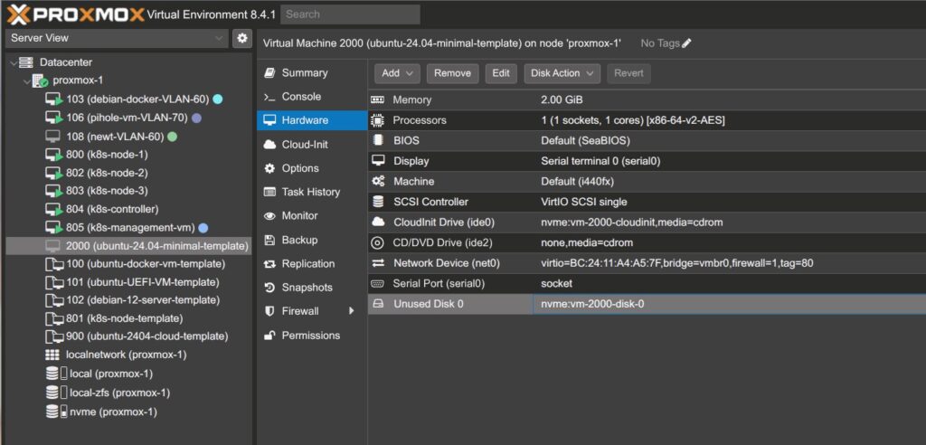
Task: Click the Datacenter server icon
Action: [x=26, y=62]
